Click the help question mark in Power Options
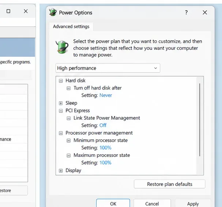The height and width of the screenshot is (207, 222). tap(186, 12)
